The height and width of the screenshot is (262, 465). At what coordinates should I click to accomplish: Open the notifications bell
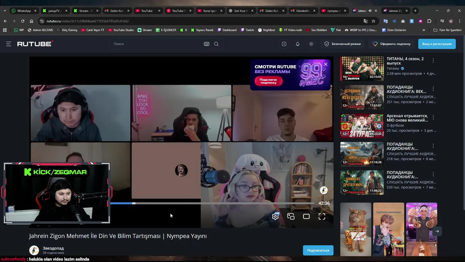click(x=298, y=44)
